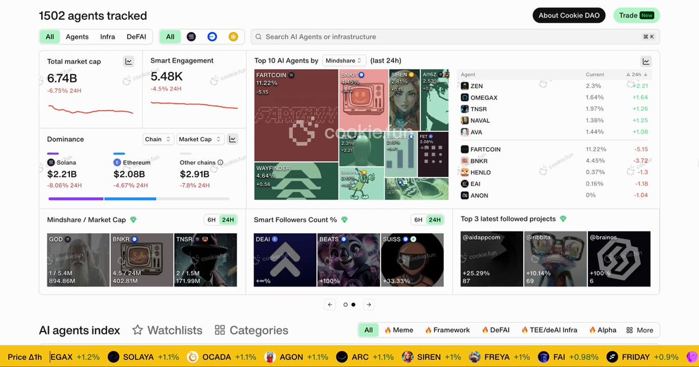Switch Mindshare / Market Cap to 24H
The image size is (699, 367).
click(228, 220)
